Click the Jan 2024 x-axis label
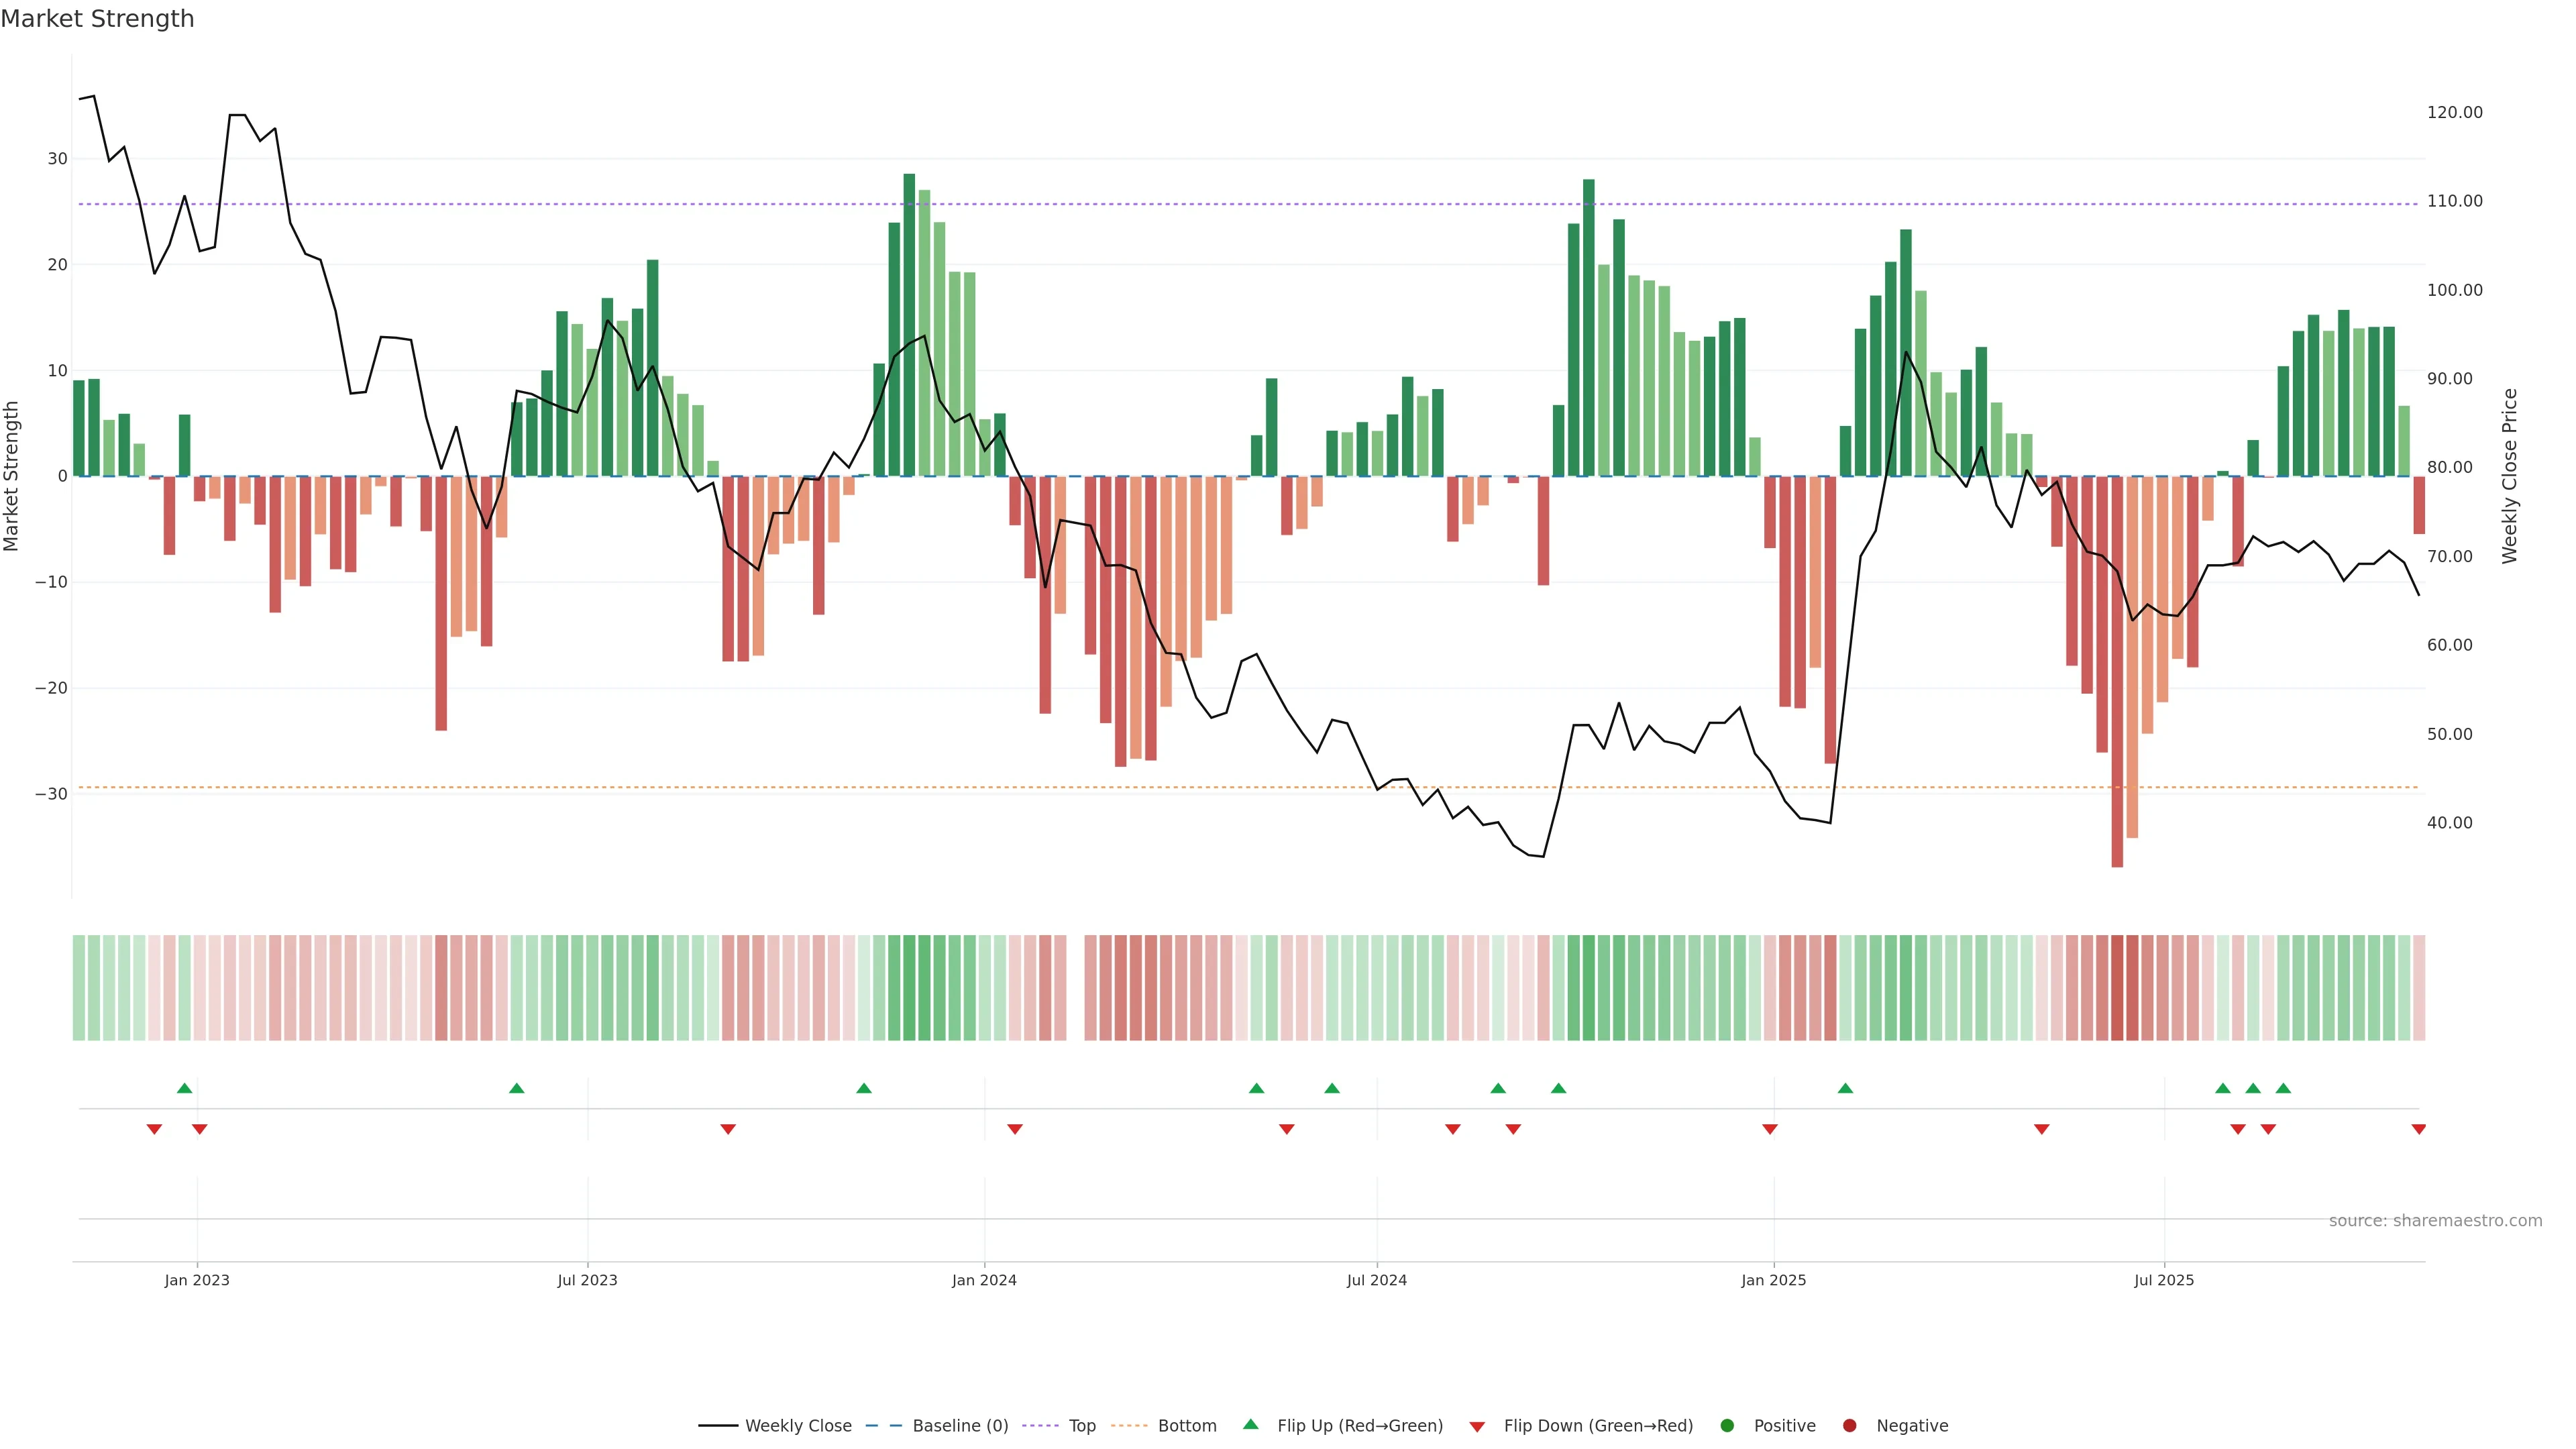 pos(984,1280)
